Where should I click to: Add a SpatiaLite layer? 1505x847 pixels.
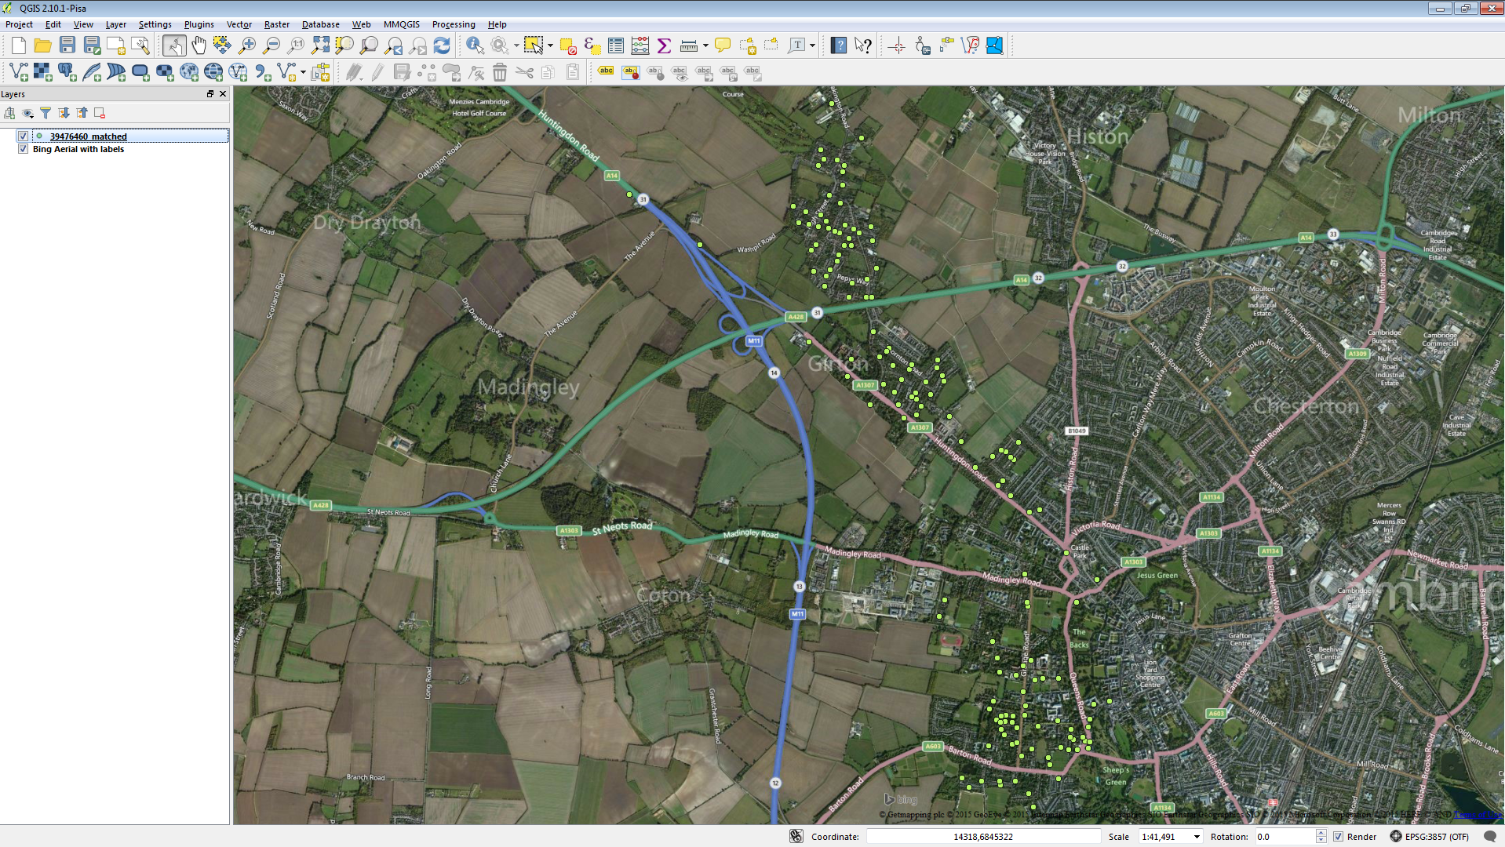click(x=92, y=73)
